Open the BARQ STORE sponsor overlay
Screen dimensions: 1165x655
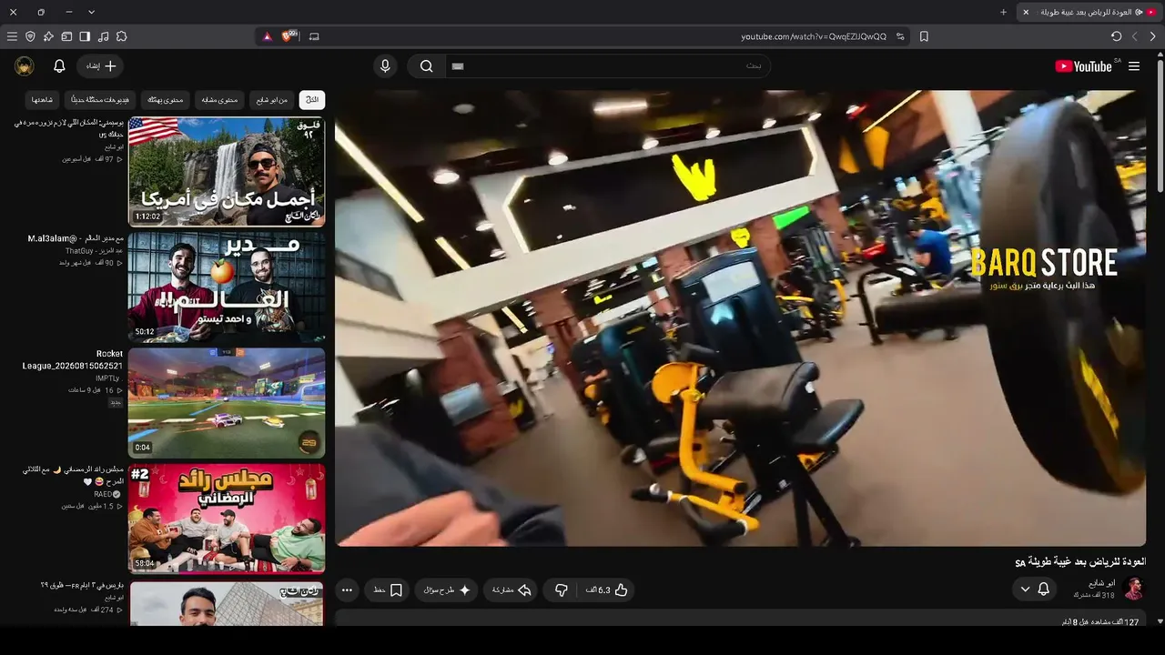1044,270
